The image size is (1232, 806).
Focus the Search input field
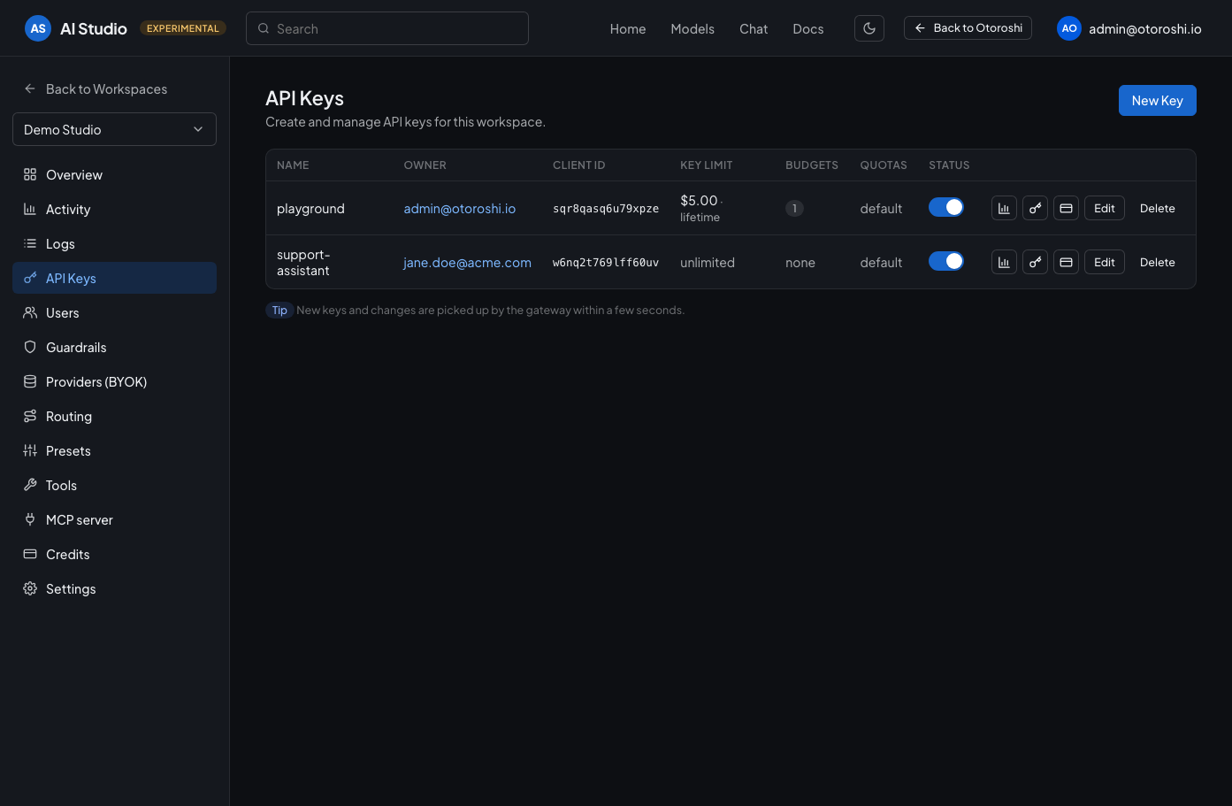click(387, 28)
